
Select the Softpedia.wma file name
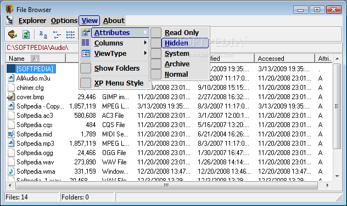36,171
